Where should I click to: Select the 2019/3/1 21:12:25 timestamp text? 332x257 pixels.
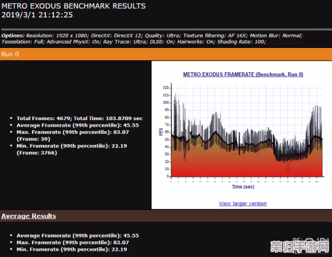[x=37, y=15]
